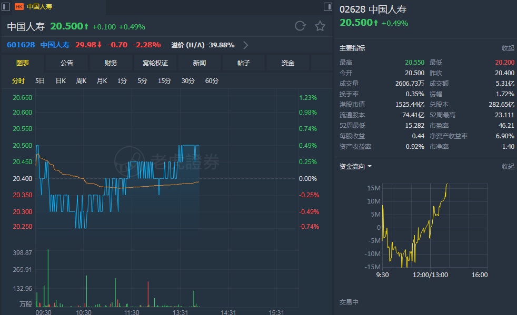The width and height of the screenshot is (517, 315).
Task: Click the 换手率 value 0.35%
Action: [415, 94]
